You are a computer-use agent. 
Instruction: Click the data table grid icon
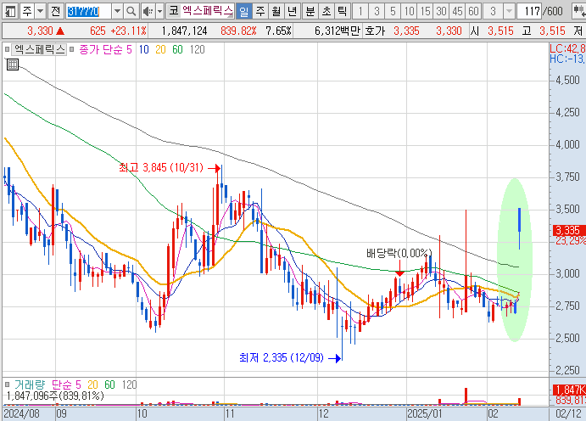[x=13, y=65]
